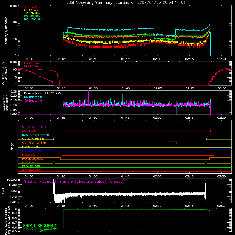The image size is (235, 235).
Task: Click the GAP_FLAG label
Action: click(x=29, y=131)
